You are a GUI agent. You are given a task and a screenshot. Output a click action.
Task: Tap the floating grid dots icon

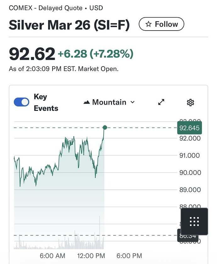[x=194, y=221]
